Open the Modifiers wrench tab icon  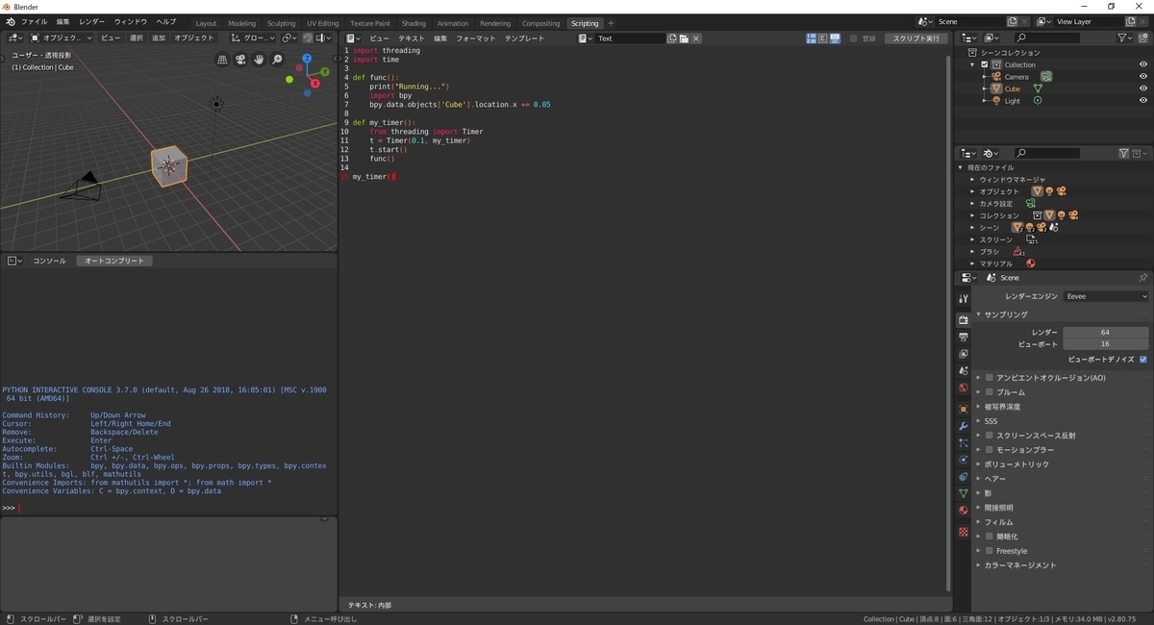click(x=963, y=426)
